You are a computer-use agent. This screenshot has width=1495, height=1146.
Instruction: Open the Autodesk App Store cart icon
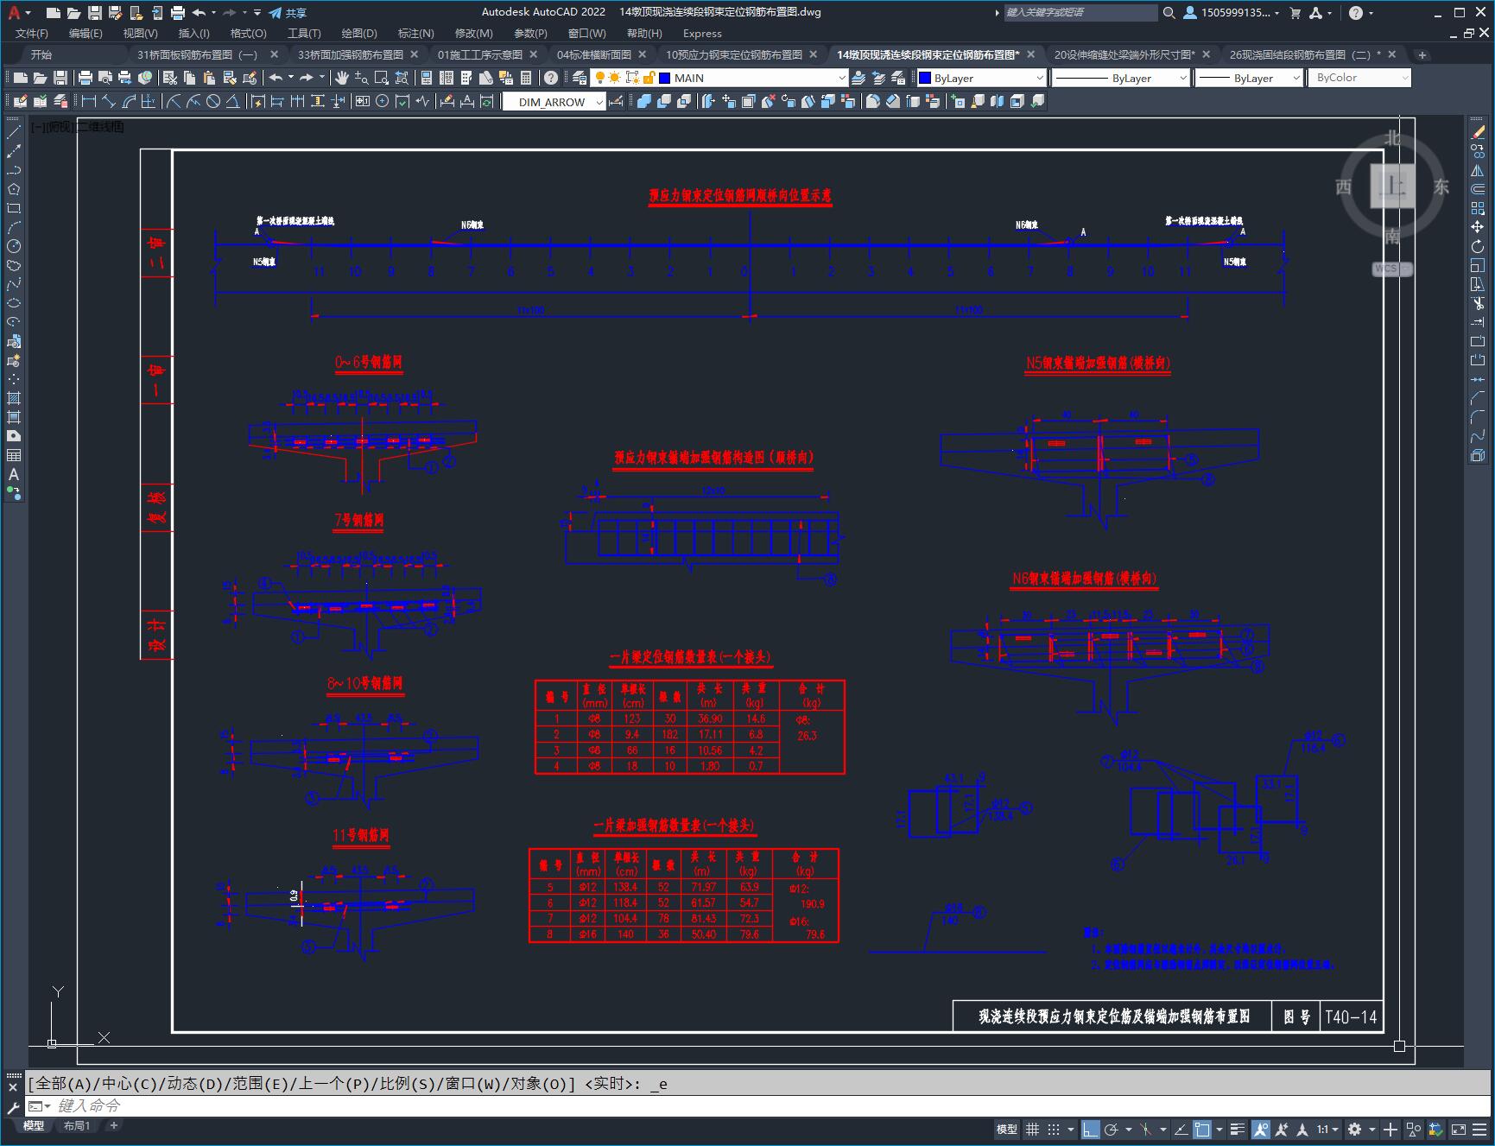click(1295, 12)
